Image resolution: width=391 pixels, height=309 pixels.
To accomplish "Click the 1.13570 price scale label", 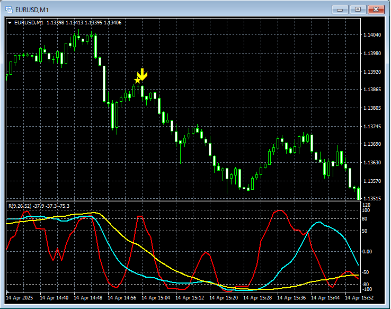I will tap(372, 181).
